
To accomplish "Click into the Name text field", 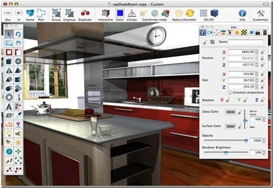I will click(247, 42).
